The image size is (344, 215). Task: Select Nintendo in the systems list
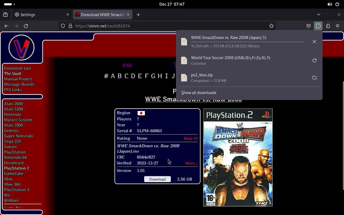[13, 114]
